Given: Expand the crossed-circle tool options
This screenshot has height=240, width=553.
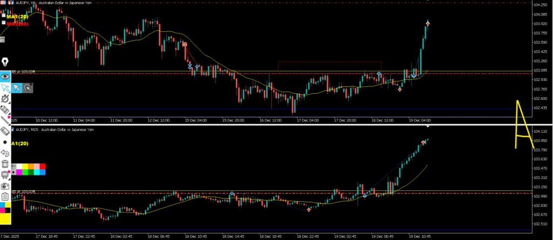Looking at the screenshot, I should (x=5, y=99).
